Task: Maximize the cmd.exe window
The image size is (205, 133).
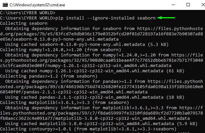Action: pos(188,5)
